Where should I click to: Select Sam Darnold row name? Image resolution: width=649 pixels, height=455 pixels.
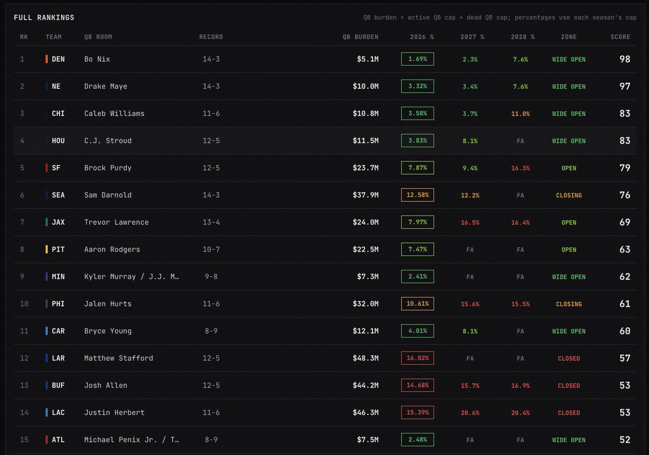coord(108,195)
